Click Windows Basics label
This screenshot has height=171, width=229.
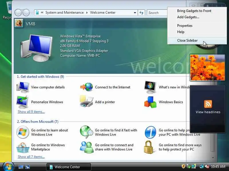(171, 102)
